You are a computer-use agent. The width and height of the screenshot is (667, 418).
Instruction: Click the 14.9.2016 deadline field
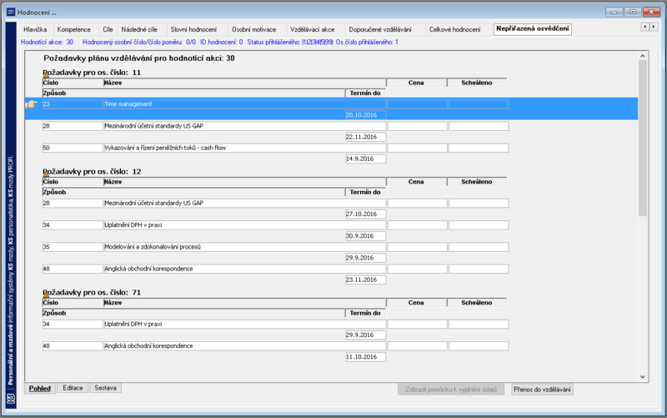365,159
